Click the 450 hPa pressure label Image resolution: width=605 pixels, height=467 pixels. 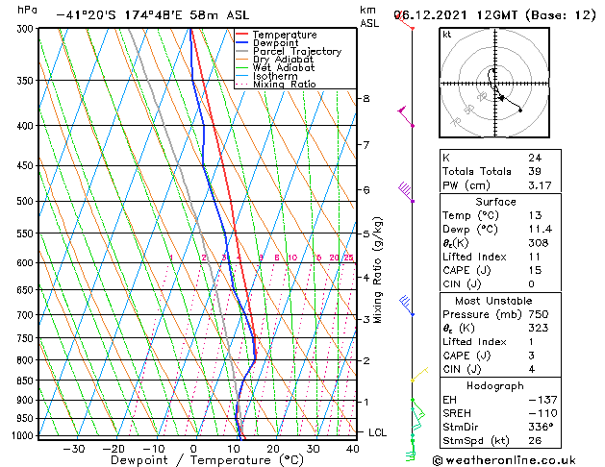coord(27,165)
